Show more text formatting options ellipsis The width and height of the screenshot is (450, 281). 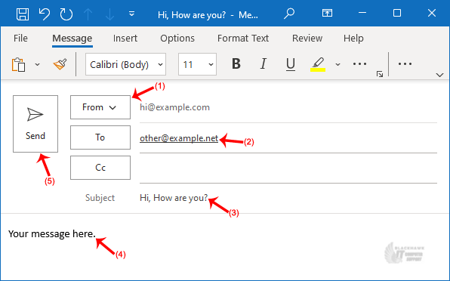(x=359, y=64)
